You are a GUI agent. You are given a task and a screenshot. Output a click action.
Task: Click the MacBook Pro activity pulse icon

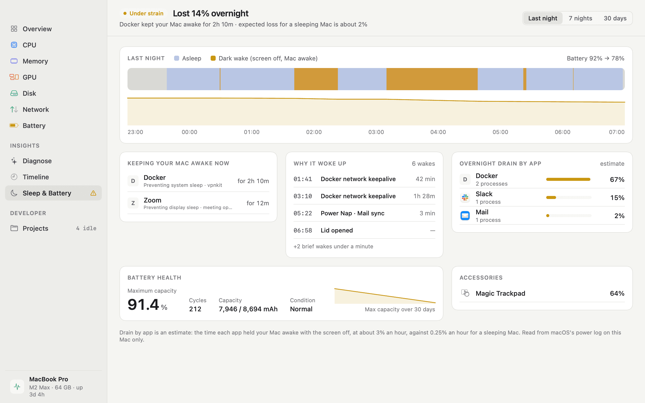pos(17,386)
